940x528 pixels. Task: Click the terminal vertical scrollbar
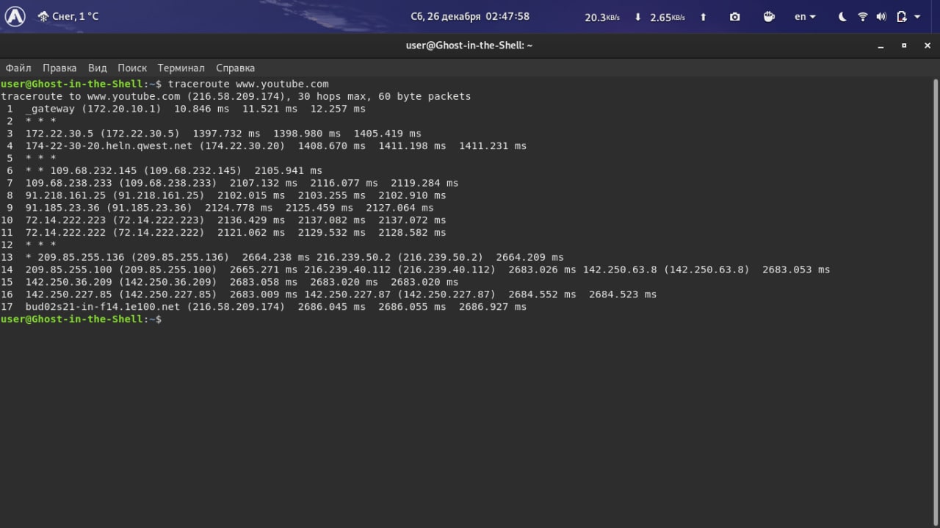pyautogui.click(x=936, y=302)
